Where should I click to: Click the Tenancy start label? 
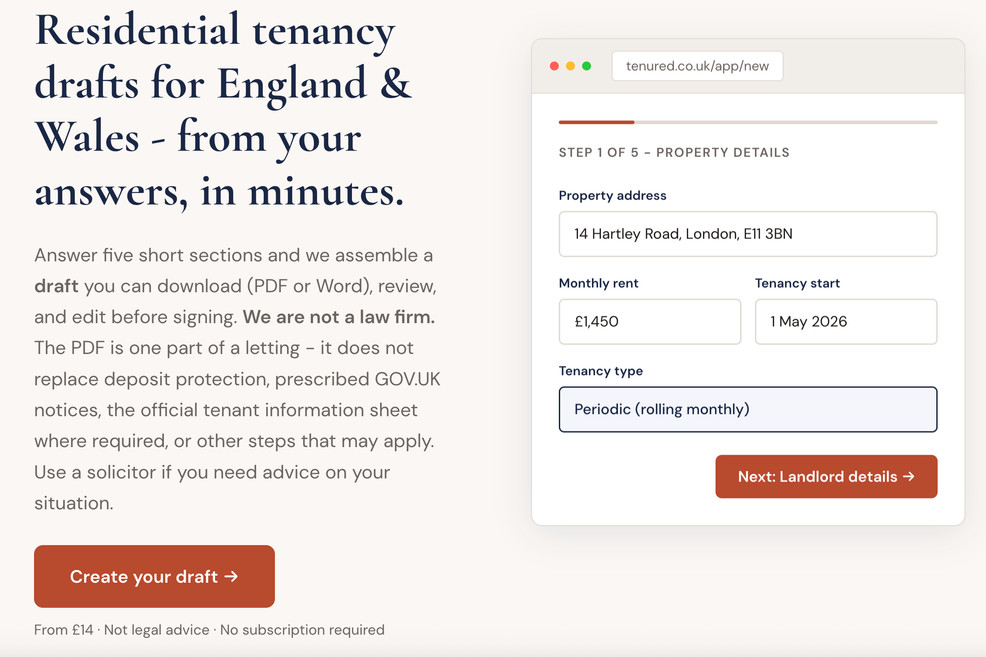pyautogui.click(x=797, y=283)
